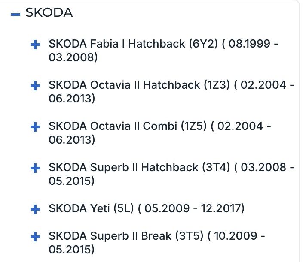Expand Superb II Hatchback plus icon
This screenshot has height=262, width=306.
click(36, 169)
